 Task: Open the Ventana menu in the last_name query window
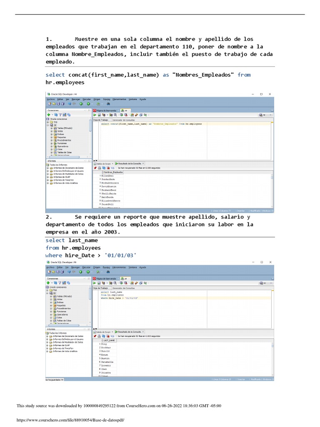133,267
